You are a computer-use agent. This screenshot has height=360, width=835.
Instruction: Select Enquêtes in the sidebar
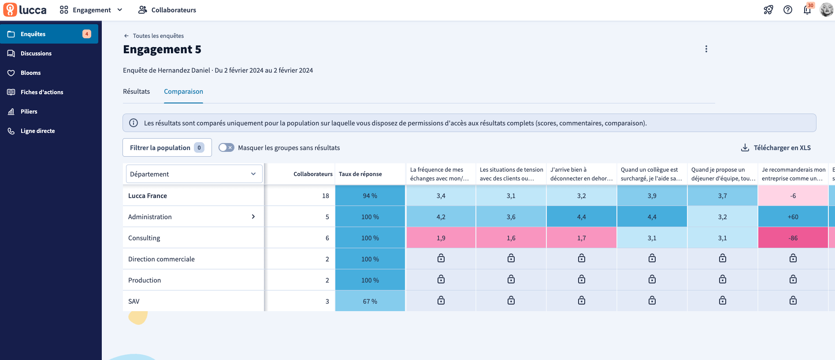tap(49, 34)
